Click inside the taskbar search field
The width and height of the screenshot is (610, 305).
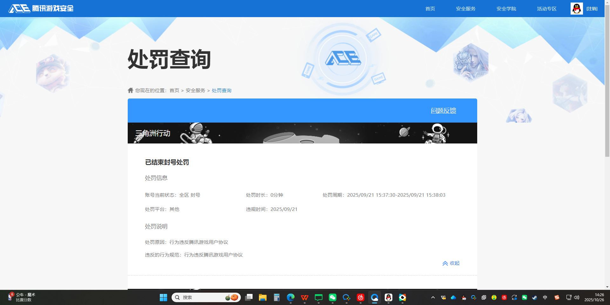point(207,297)
